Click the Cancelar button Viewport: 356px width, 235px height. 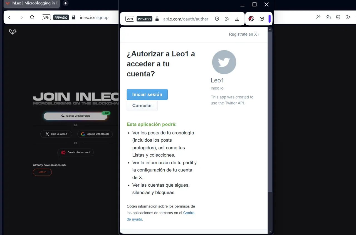(x=142, y=106)
